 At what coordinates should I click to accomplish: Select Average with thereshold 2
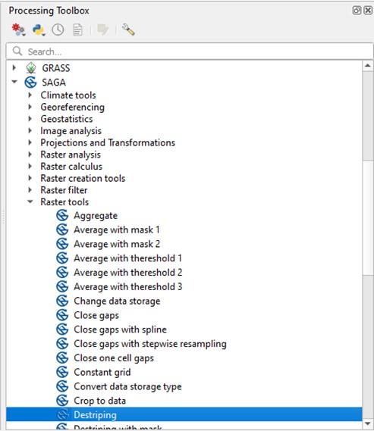tap(127, 273)
